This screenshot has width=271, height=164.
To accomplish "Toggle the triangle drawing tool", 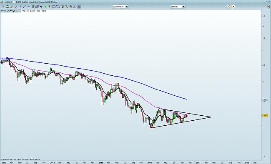I will [x=79, y=7].
